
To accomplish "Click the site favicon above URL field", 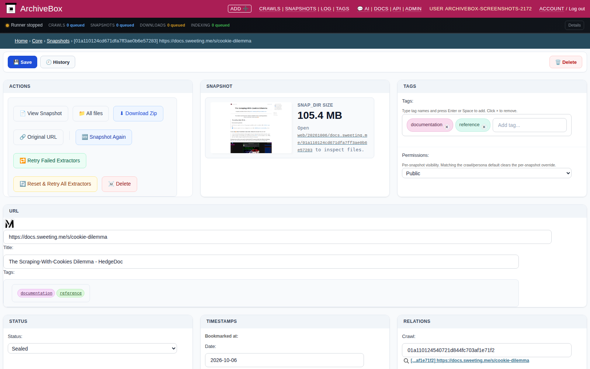I will (10, 224).
